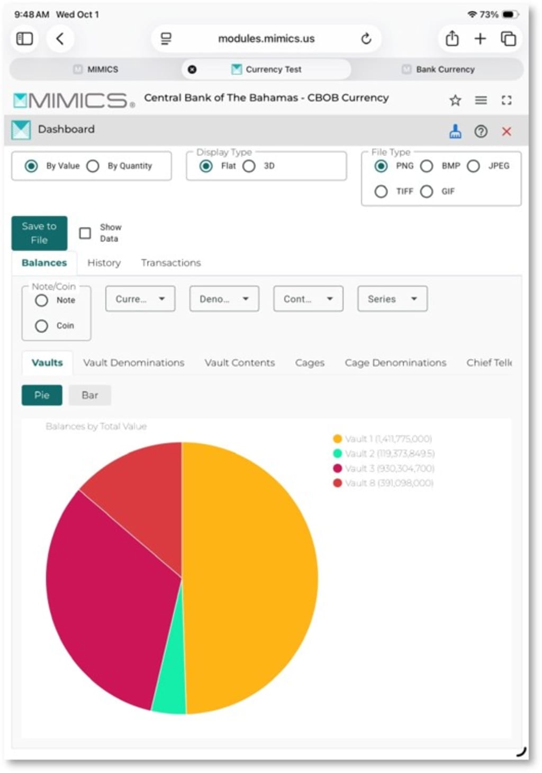
Task: Select the Cage Denominations sub-tab
Action: pos(395,363)
